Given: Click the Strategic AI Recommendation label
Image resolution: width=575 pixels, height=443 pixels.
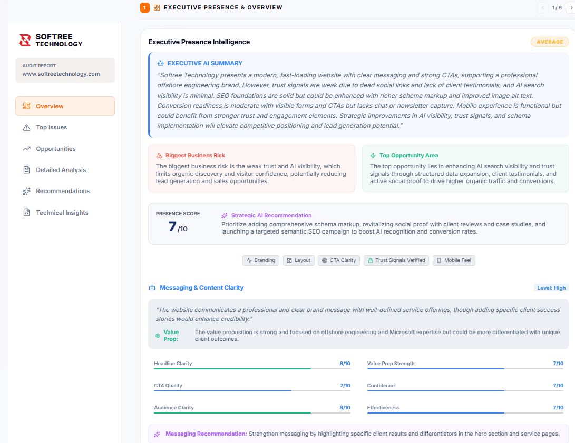Looking at the screenshot, I should point(271,215).
